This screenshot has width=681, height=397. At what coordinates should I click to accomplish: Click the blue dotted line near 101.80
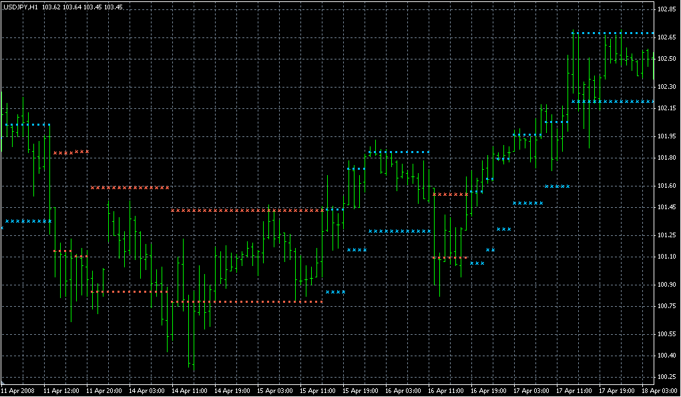tap(399, 152)
